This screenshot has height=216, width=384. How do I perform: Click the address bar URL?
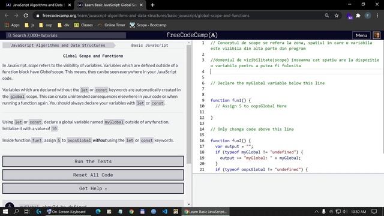click(x=146, y=16)
